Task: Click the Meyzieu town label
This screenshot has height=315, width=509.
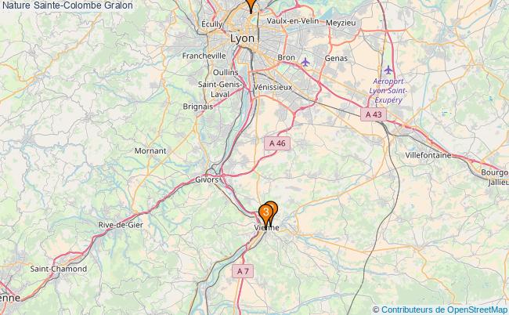Action: pyautogui.click(x=341, y=23)
